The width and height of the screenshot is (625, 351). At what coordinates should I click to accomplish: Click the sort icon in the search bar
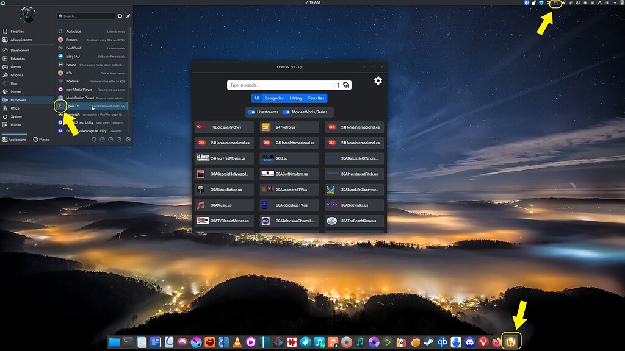(336, 85)
